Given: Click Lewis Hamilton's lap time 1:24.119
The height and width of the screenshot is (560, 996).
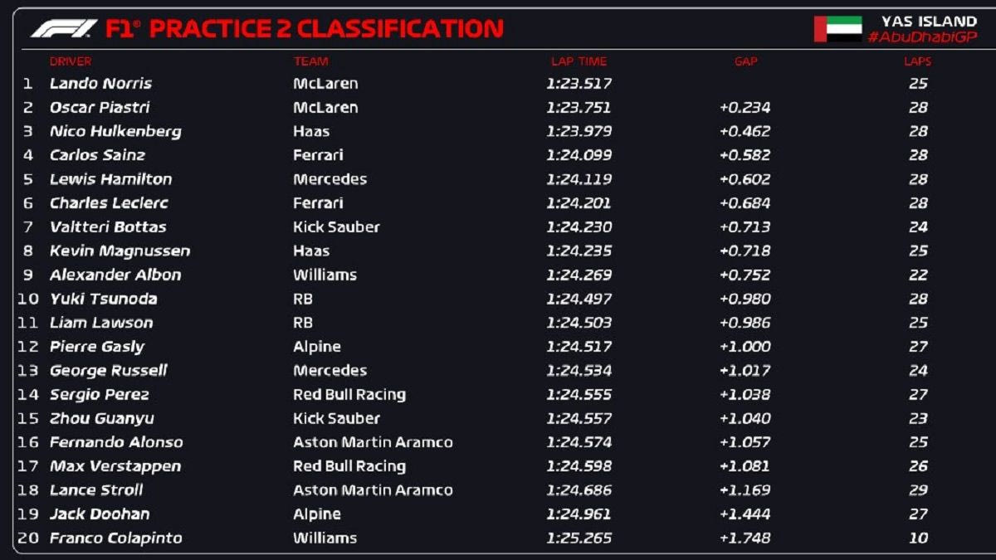Looking at the screenshot, I should point(579,179).
